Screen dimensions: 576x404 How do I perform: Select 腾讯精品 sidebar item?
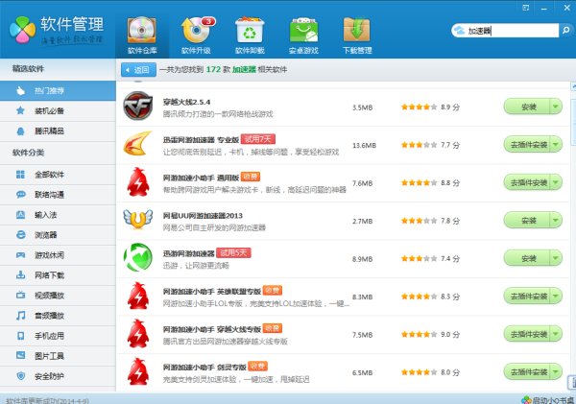[x=58, y=131]
